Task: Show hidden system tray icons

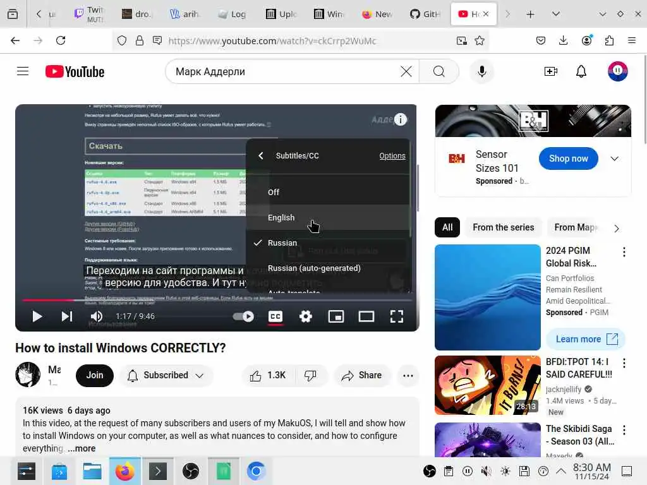Action: click(561, 471)
